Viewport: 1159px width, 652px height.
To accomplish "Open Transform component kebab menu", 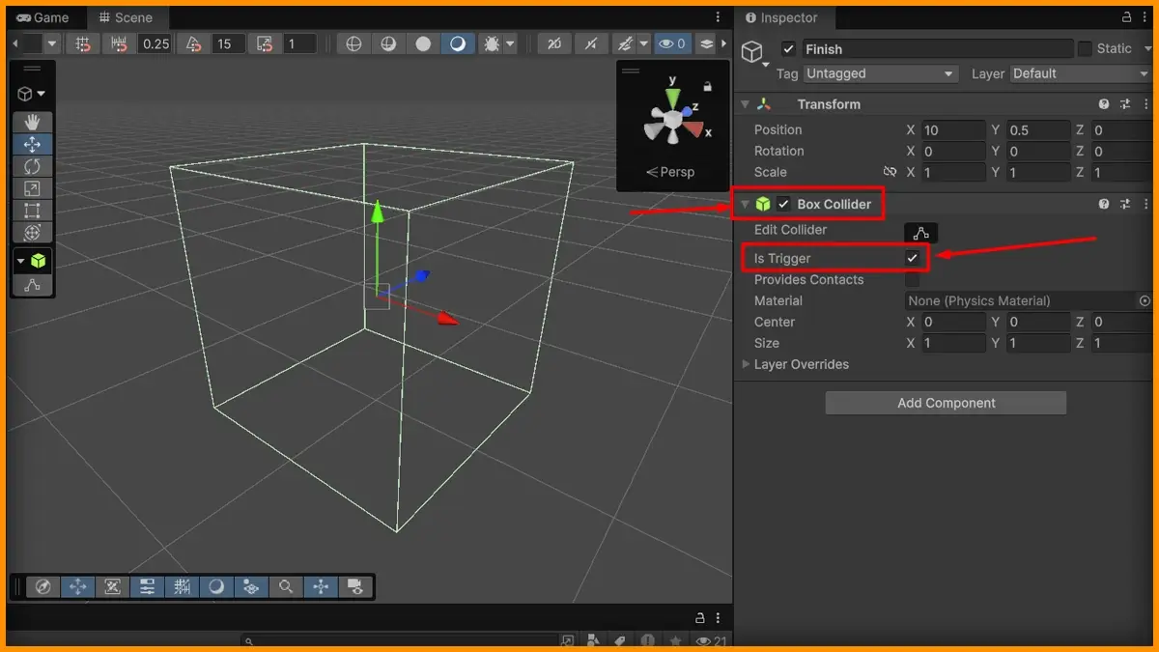I will (1145, 104).
